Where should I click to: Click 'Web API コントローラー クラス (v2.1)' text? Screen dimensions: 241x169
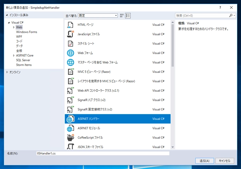99,91
